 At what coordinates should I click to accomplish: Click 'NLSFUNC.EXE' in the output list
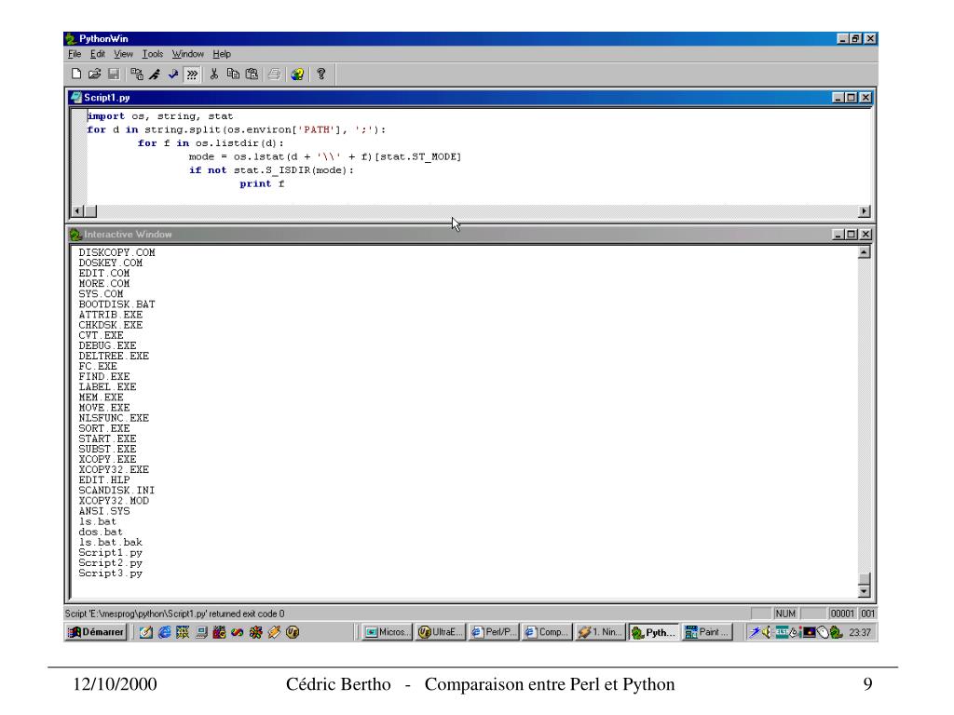[114, 418]
